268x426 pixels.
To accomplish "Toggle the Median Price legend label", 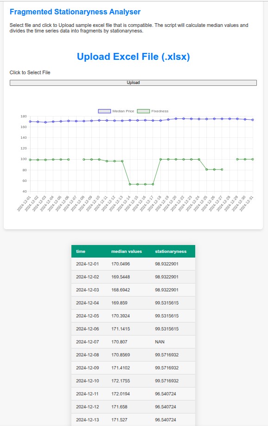I will 123,111.
